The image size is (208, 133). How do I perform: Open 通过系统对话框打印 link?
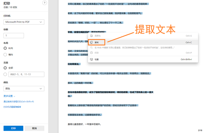19,102
